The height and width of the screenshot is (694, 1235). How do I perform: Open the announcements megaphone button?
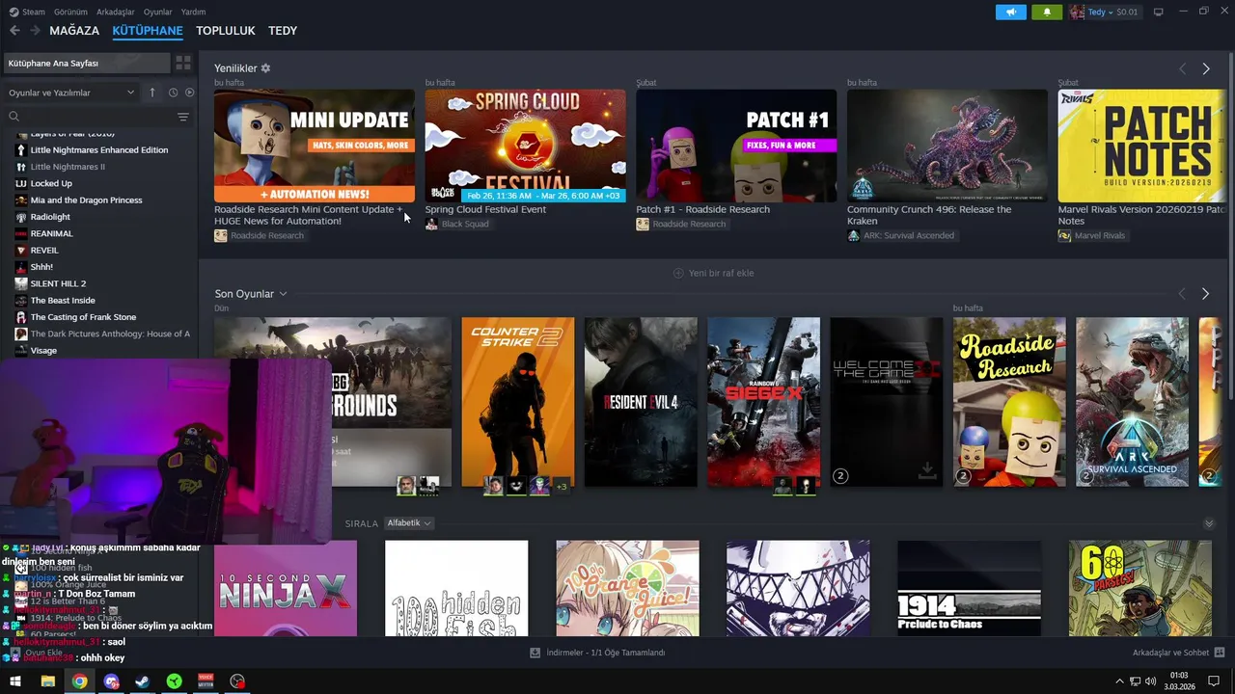point(1011,12)
